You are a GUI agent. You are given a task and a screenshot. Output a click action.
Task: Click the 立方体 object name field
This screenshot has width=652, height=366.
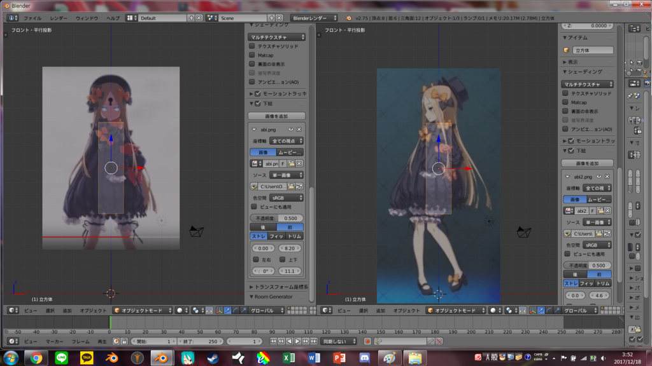coord(593,50)
